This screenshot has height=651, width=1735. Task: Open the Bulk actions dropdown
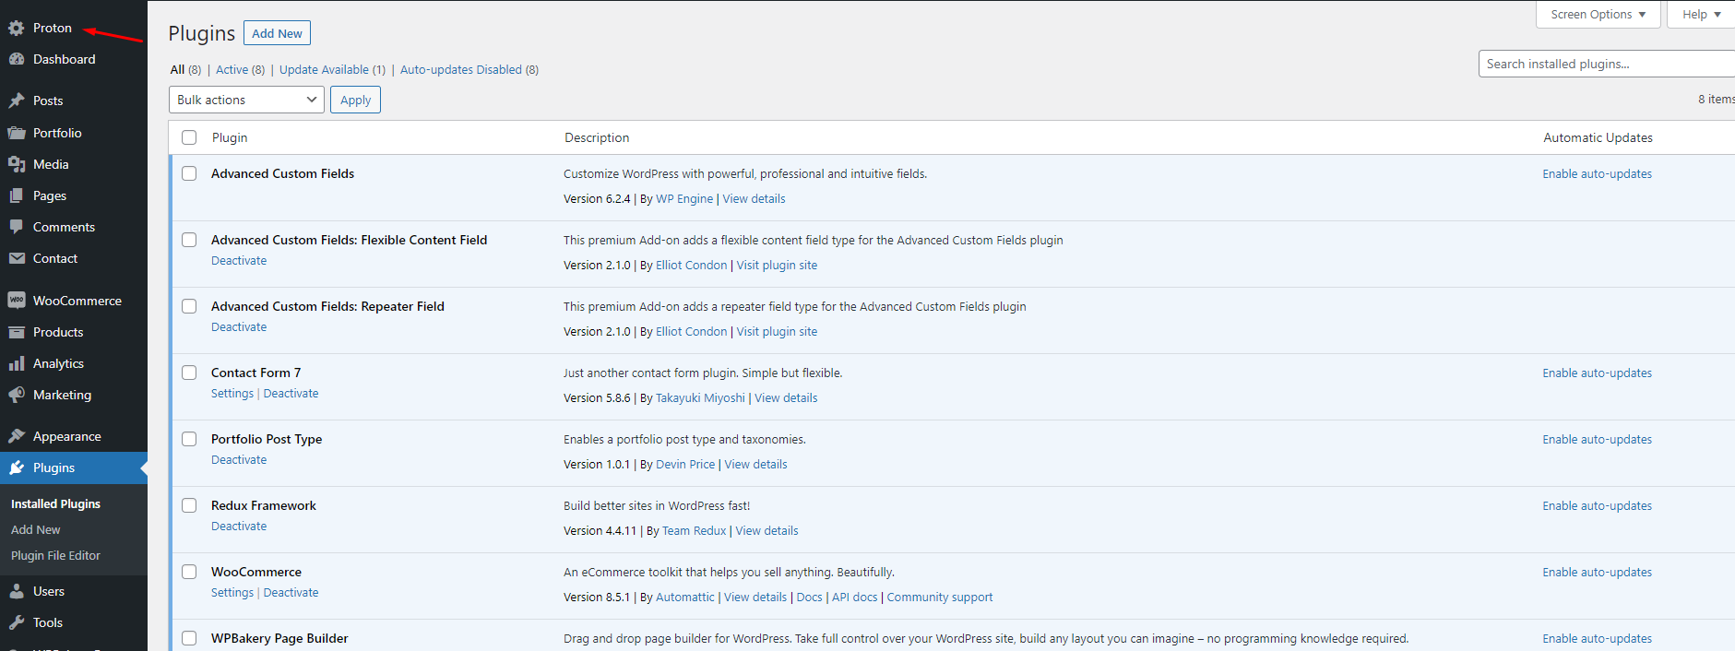coord(246,100)
